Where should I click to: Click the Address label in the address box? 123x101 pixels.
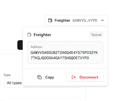point(36,47)
